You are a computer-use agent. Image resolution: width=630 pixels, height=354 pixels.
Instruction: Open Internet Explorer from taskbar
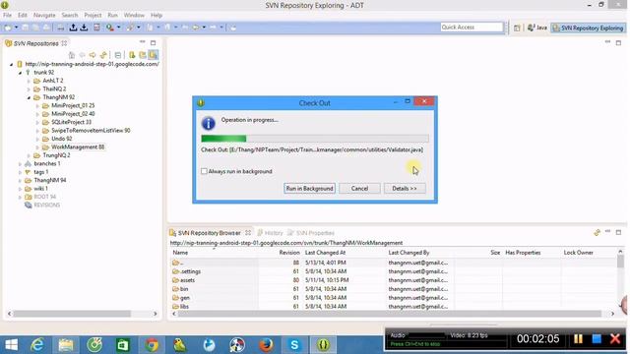tap(37, 345)
